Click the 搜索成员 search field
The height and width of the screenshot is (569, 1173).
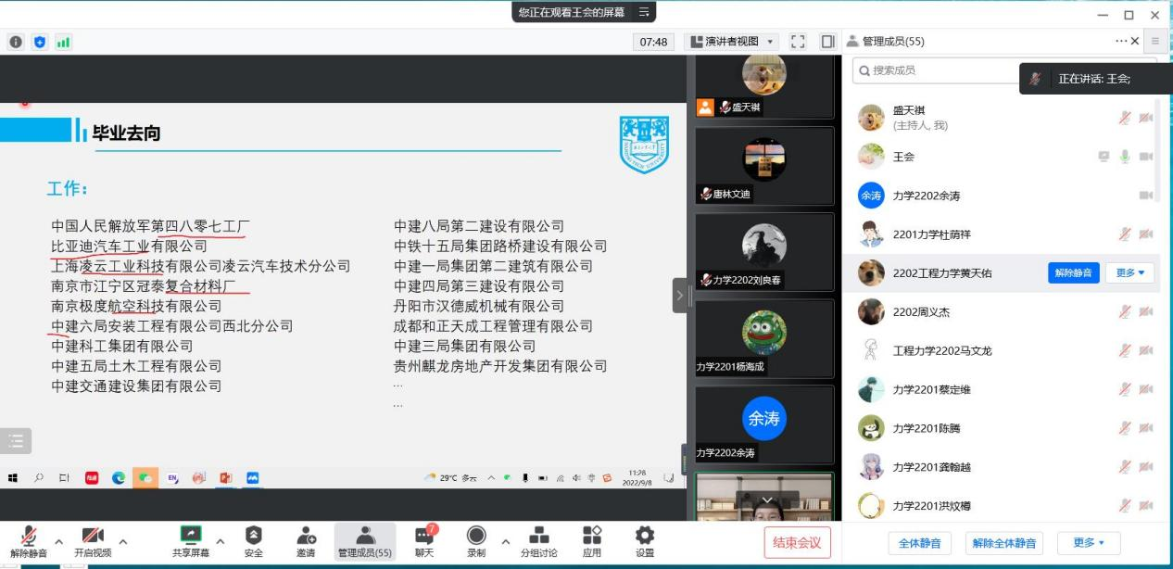point(936,70)
